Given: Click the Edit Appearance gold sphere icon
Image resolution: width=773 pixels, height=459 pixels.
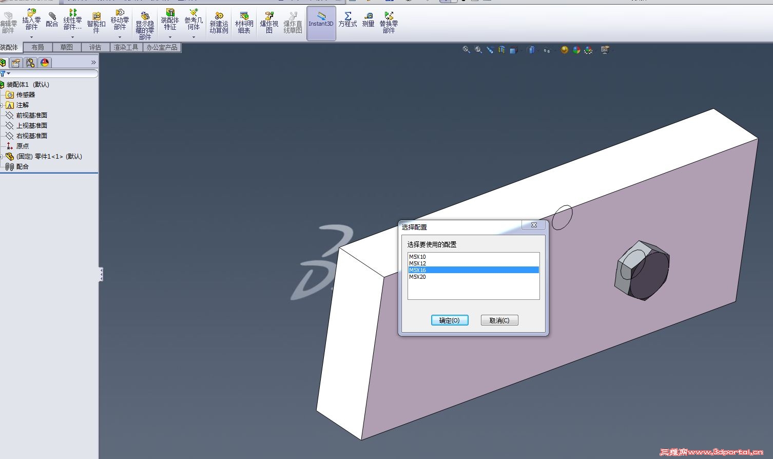Looking at the screenshot, I should [565, 50].
